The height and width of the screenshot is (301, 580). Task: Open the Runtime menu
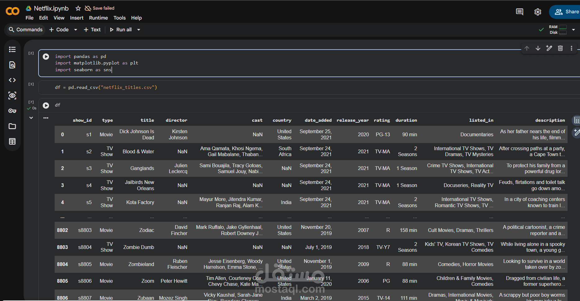point(98,18)
